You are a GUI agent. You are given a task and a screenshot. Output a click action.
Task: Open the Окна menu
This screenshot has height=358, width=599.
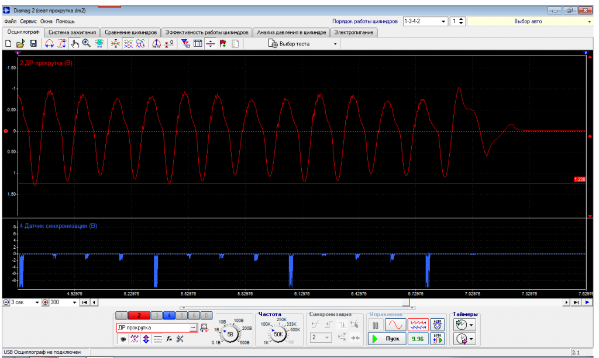click(46, 22)
